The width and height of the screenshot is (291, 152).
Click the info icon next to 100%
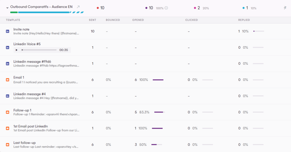point(166,8)
